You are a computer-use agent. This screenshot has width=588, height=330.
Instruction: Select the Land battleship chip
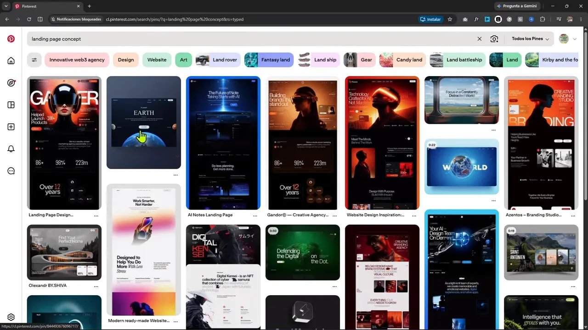pos(458,60)
